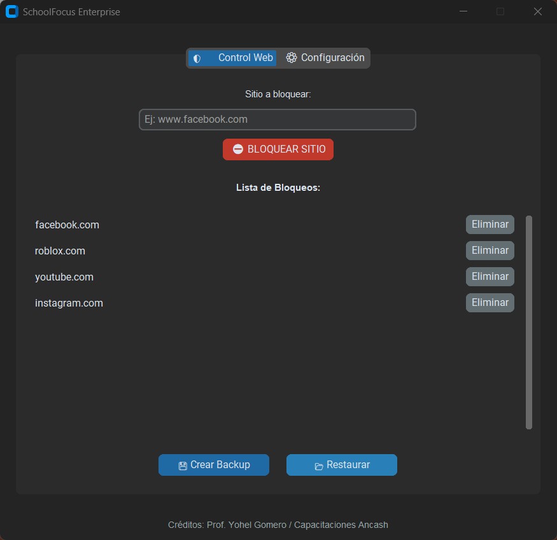Click the maximize button in the title bar
557x540 pixels.
tap(500, 11)
